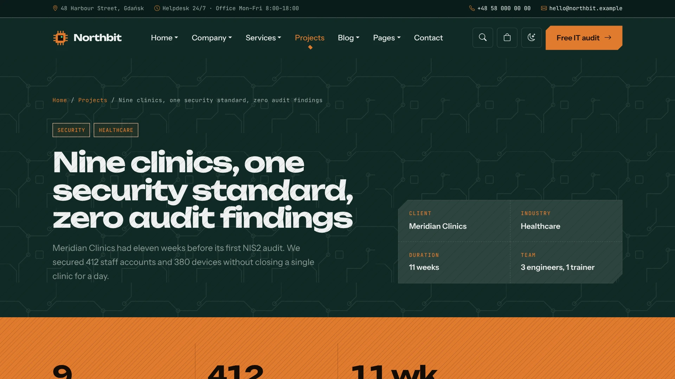Image resolution: width=675 pixels, height=379 pixels.
Task: Expand the Pages dropdown menu
Action: [387, 38]
